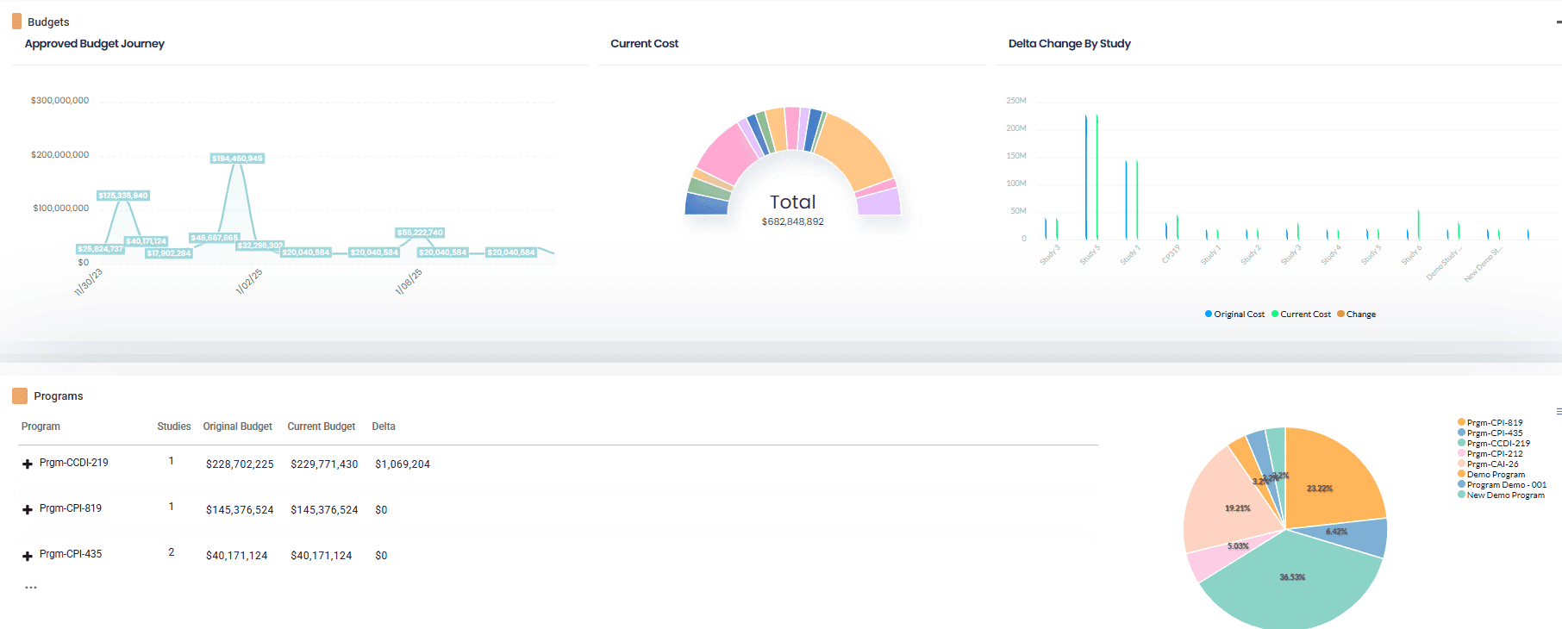Click the 11/30/23 date axis label

[88, 282]
